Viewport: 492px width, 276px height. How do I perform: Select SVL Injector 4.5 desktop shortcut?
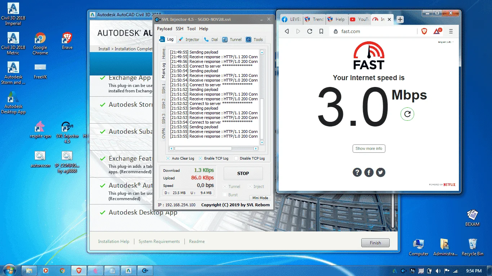click(x=67, y=132)
